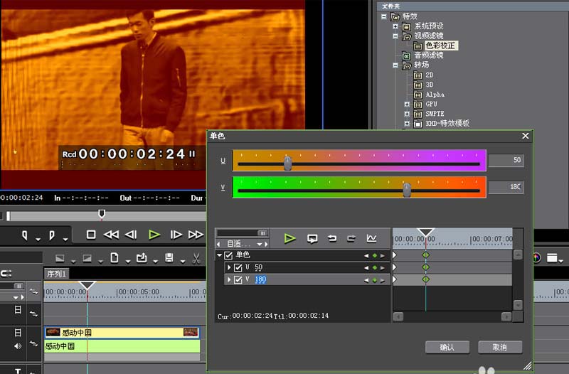
Task: Uncheck the U 50 parameter checkbox
Action: tap(238, 268)
